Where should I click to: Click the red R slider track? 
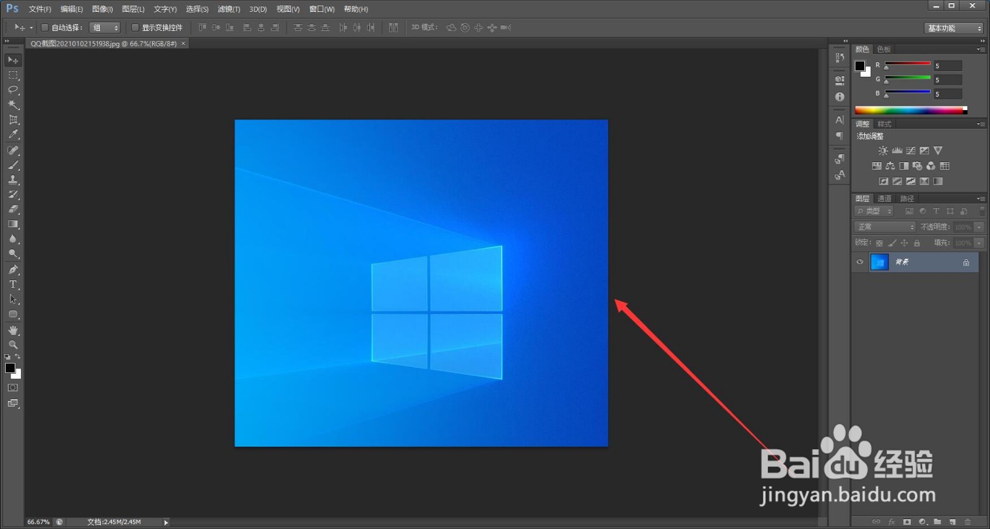click(908, 63)
